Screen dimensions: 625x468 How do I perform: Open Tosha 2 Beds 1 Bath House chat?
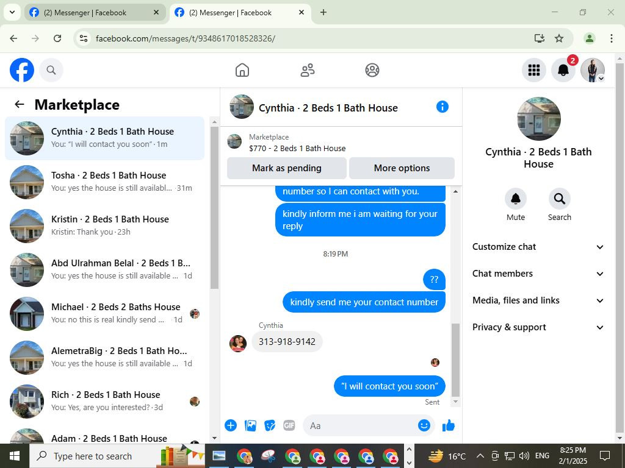pyautogui.click(x=104, y=182)
